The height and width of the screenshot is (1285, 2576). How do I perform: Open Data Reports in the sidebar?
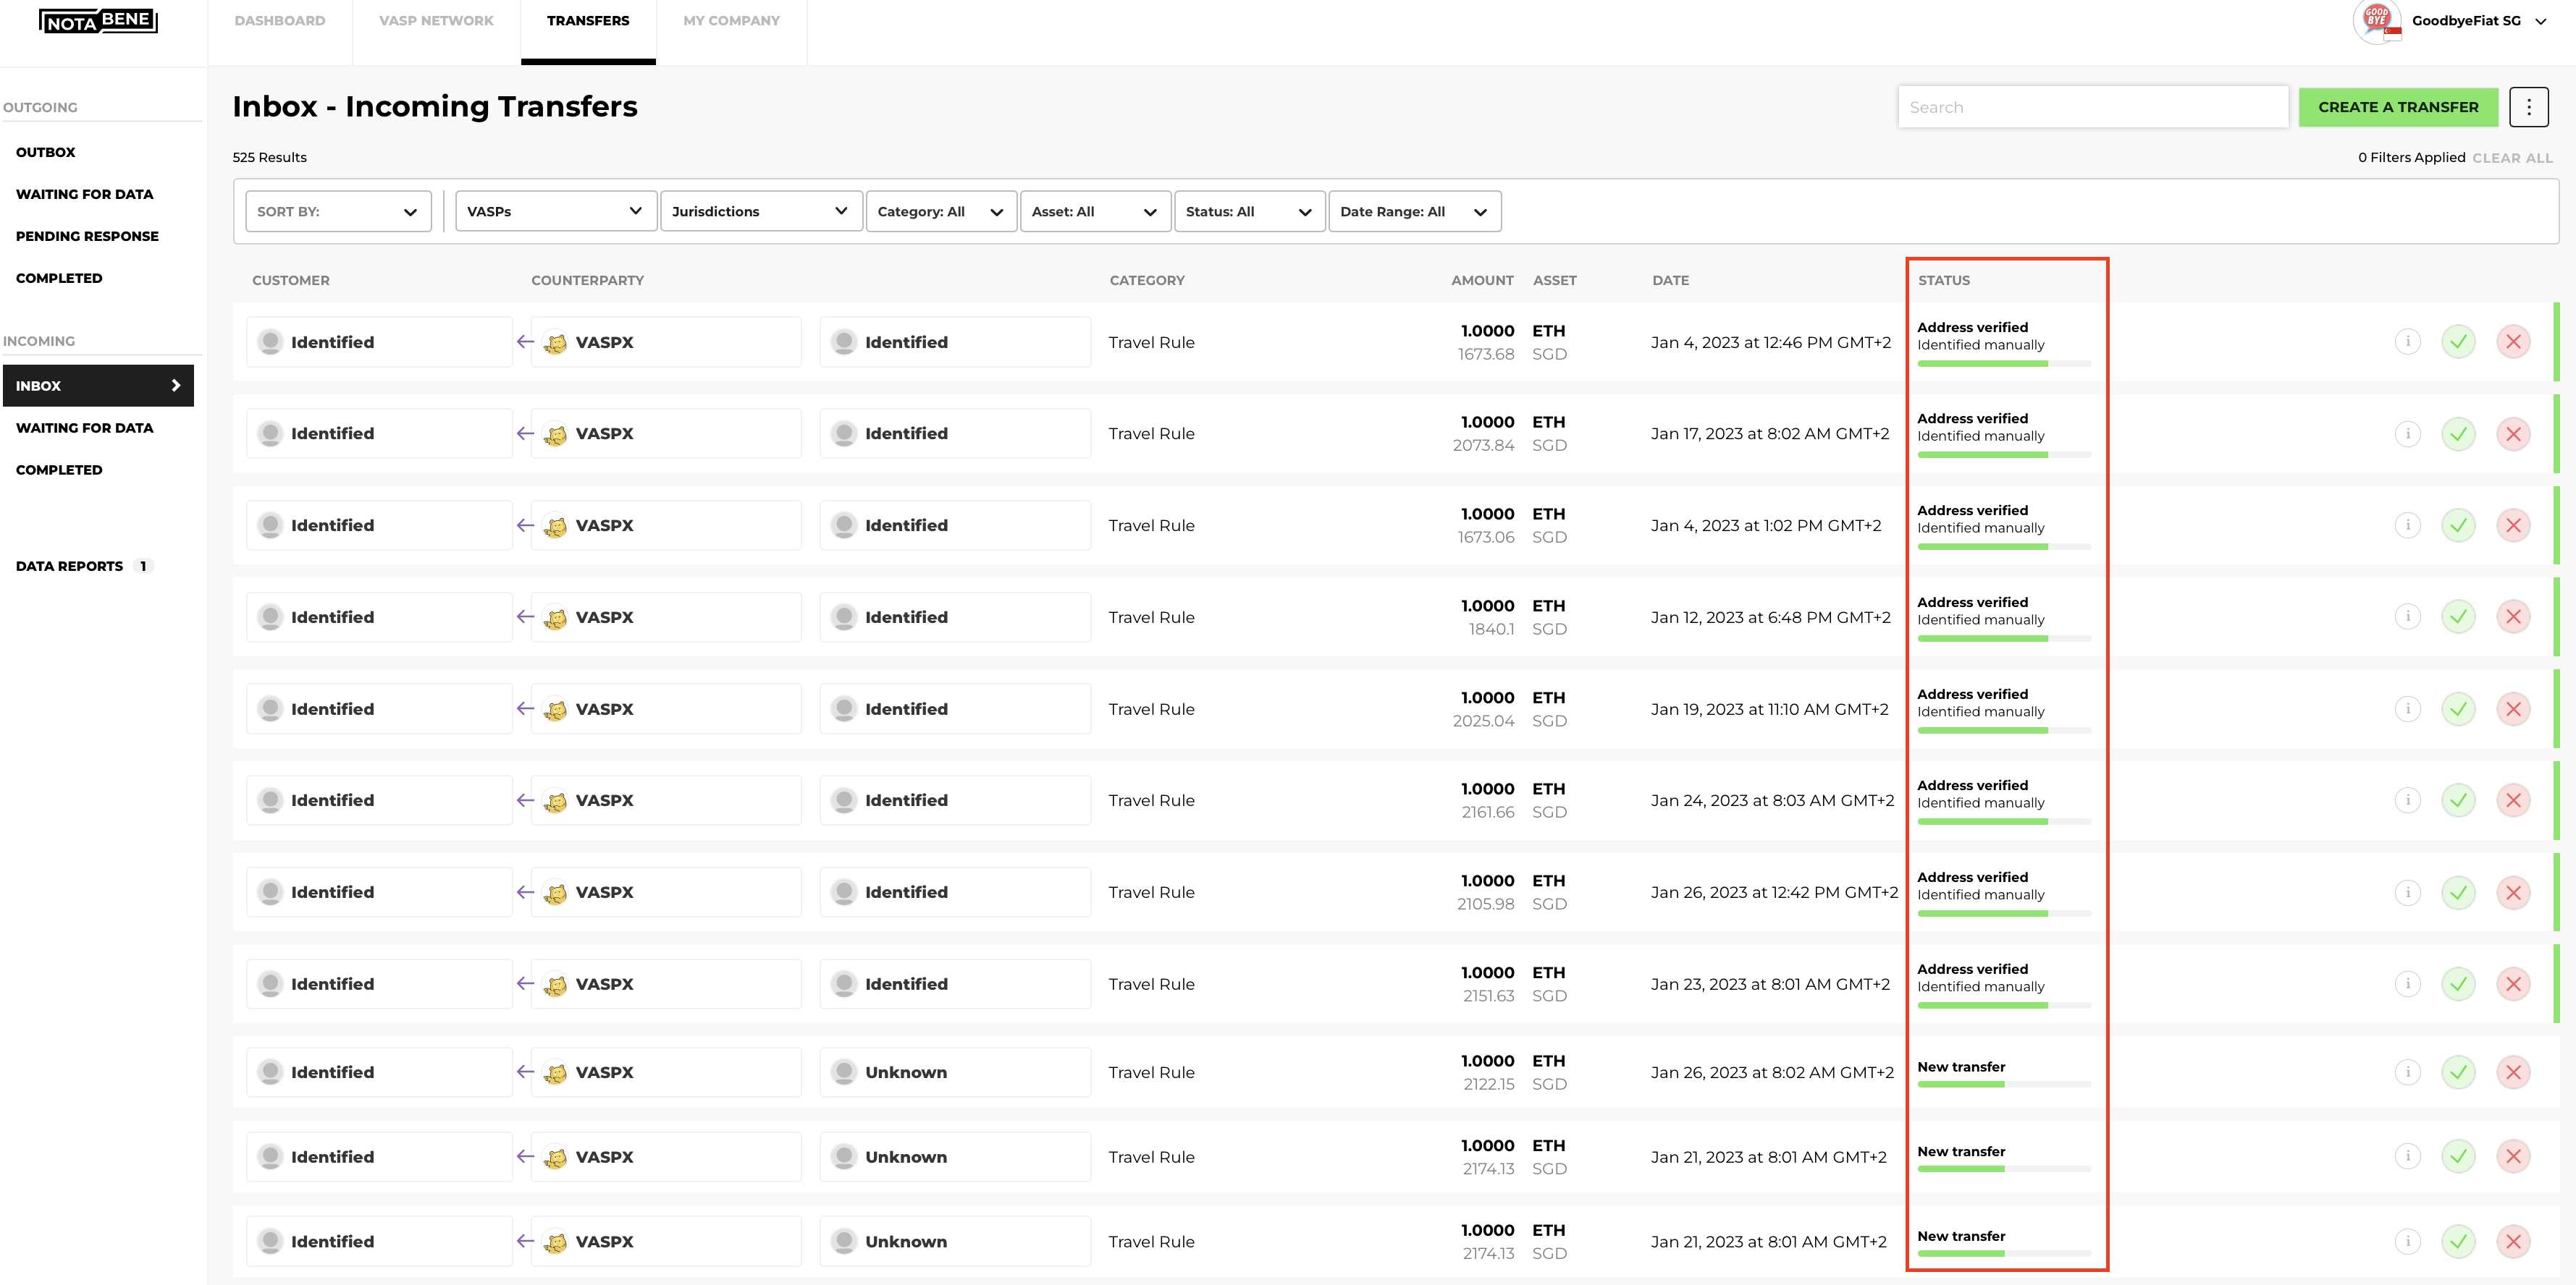[x=69, y=566]
